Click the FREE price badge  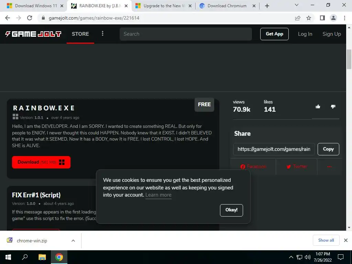pyautogui.click(x=204, y=104)
